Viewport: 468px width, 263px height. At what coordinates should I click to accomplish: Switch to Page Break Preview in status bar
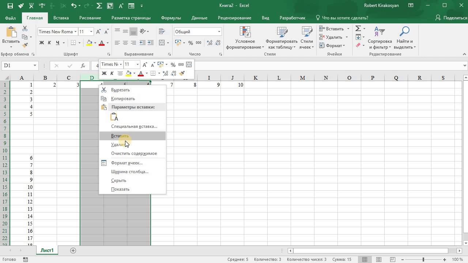point(393,259)
